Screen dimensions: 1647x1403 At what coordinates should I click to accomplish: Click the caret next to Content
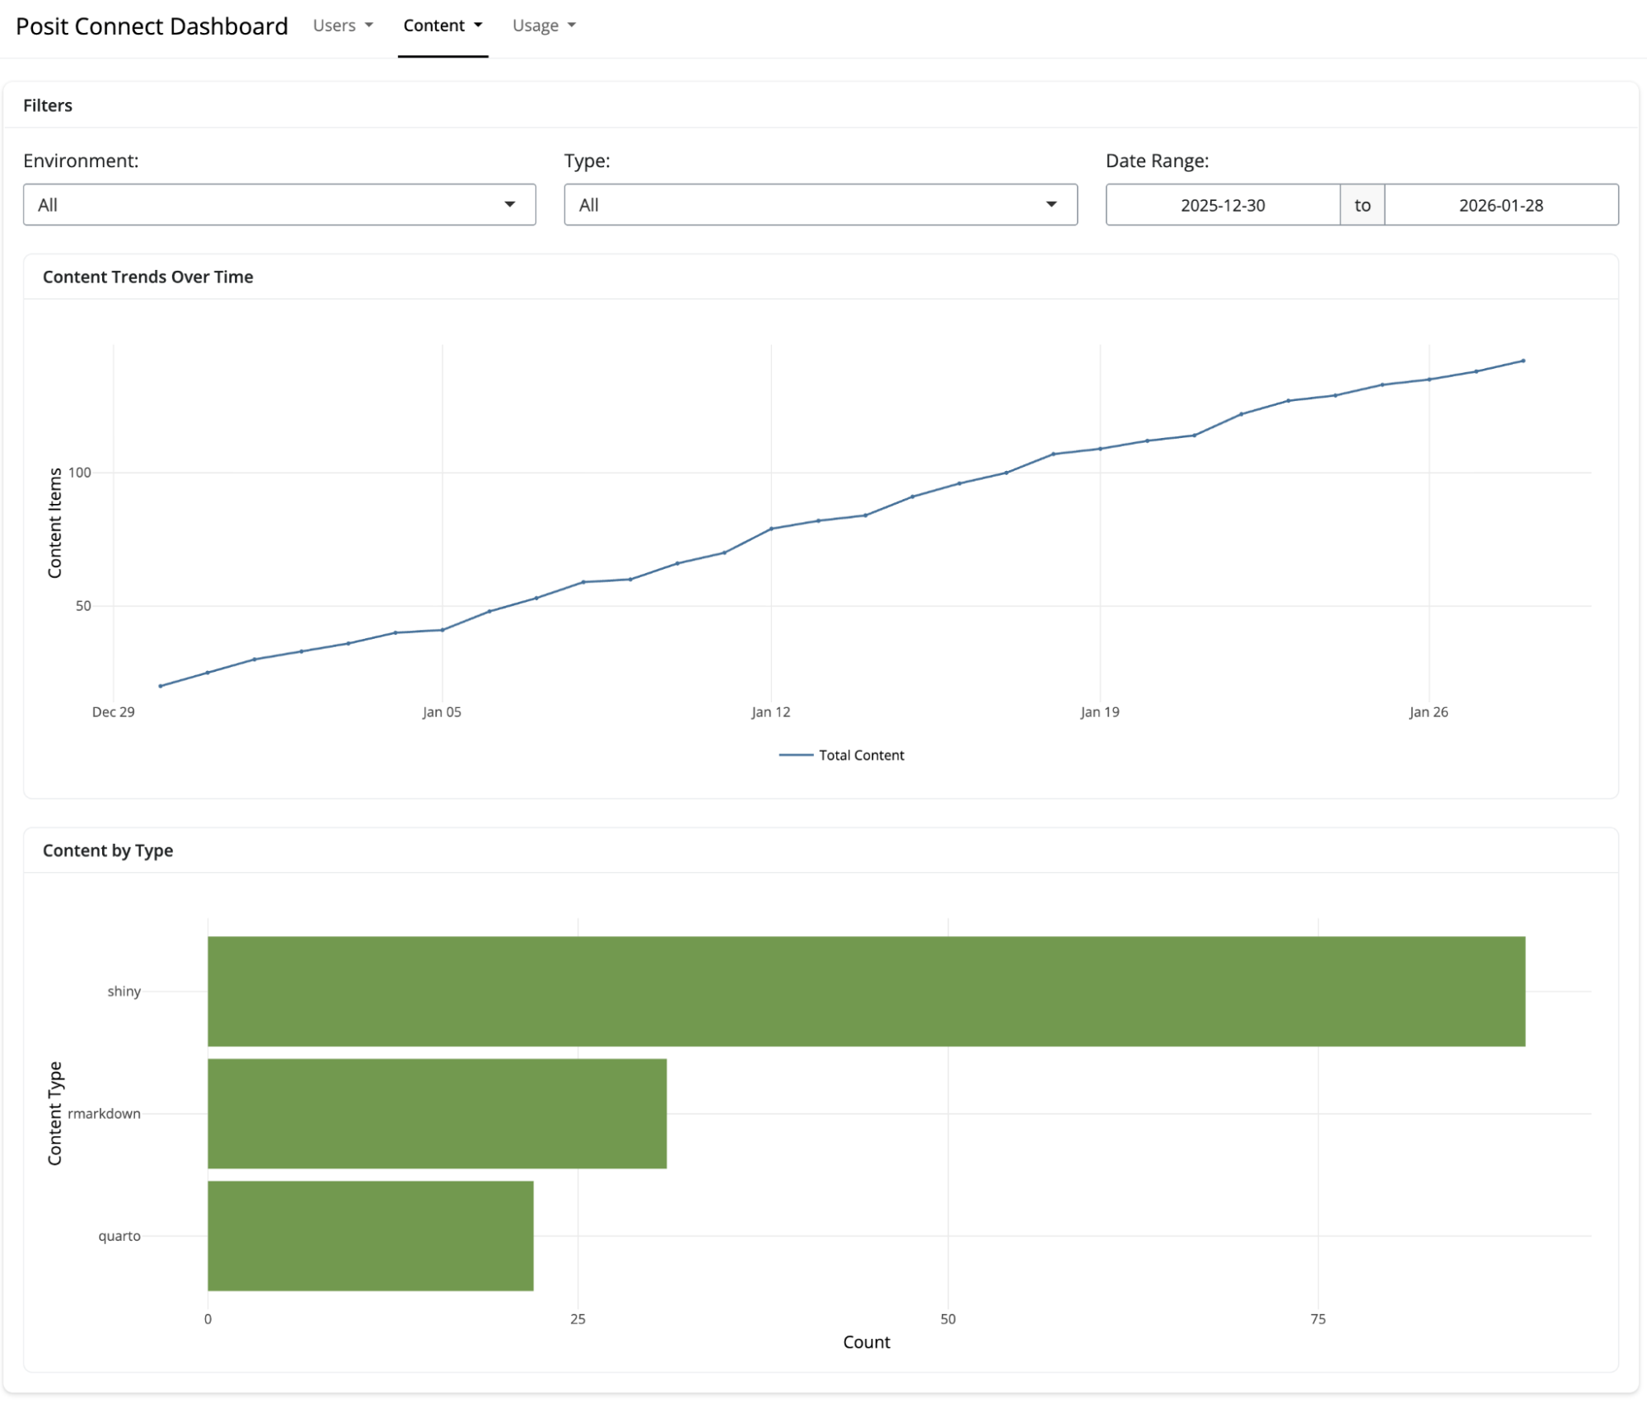478,26
